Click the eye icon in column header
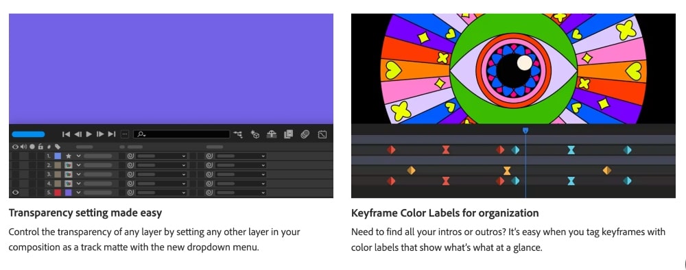The height and width of the screenshot is (270, 686). coord(16,147)
